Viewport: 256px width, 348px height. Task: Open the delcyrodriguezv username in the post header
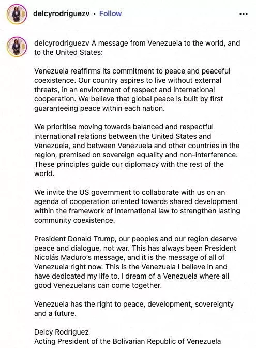61,13
